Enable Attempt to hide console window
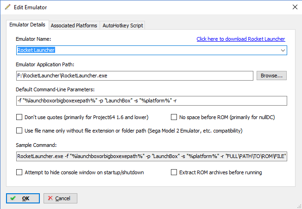Viewport: 302px width, 209px height. point(19,172)
